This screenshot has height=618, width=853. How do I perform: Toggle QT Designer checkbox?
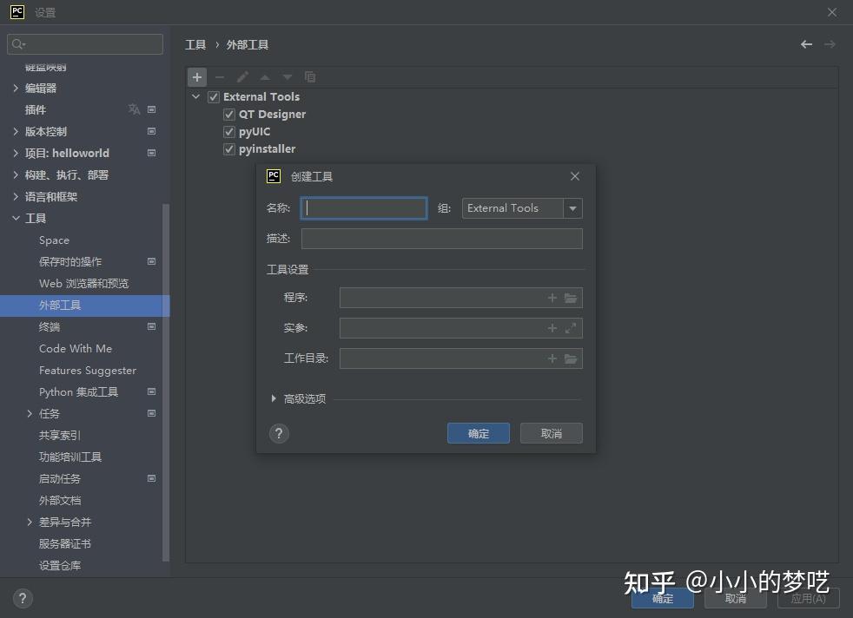(229, 115)
